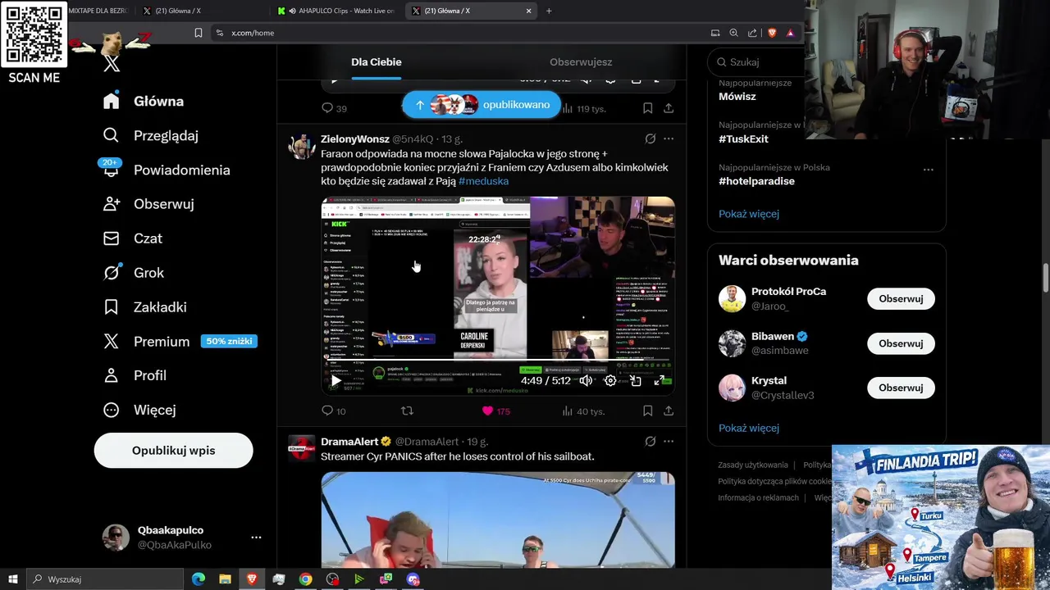The image size is (1050, 590).
Task: Click ZielonyWonsz username link
Action: point(354,139)
